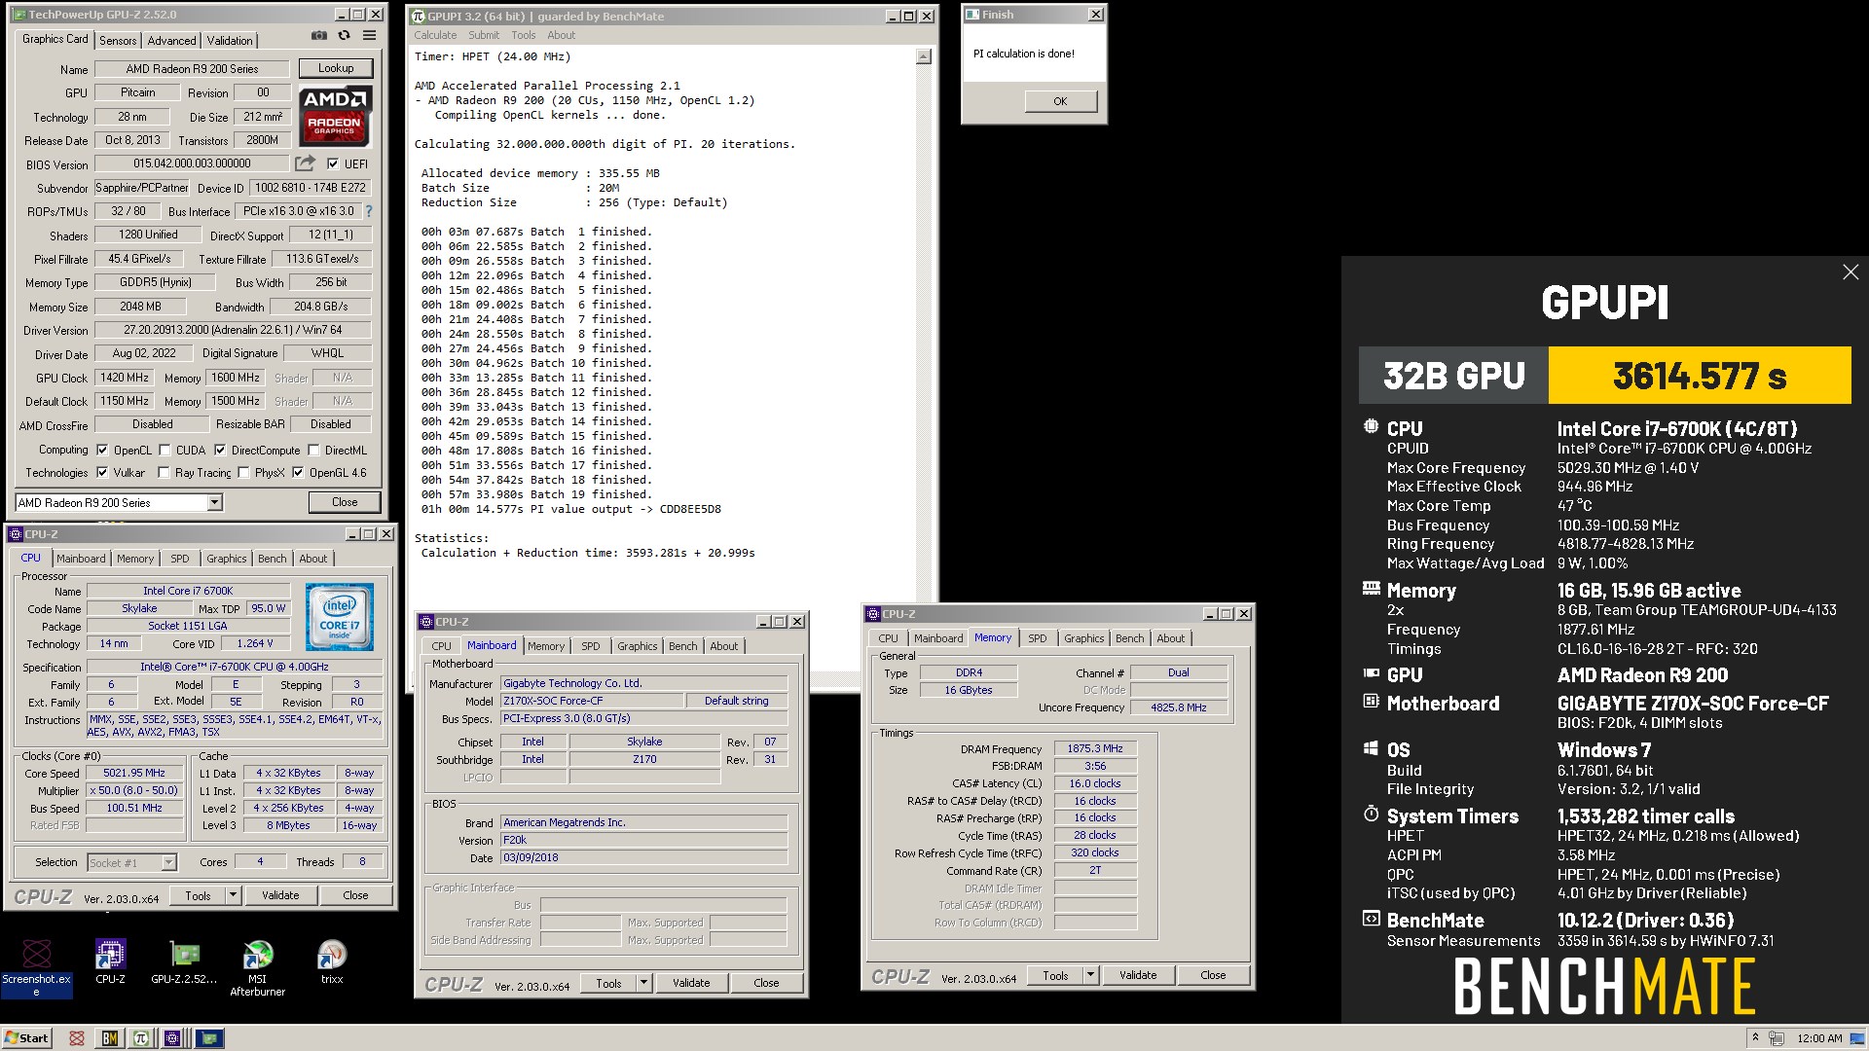Image resolution: width=1869 pixels, height=1051 pixels.
Task: Take a GPU-Z screenshot with the camera icon
Action: tap(319, 36)
